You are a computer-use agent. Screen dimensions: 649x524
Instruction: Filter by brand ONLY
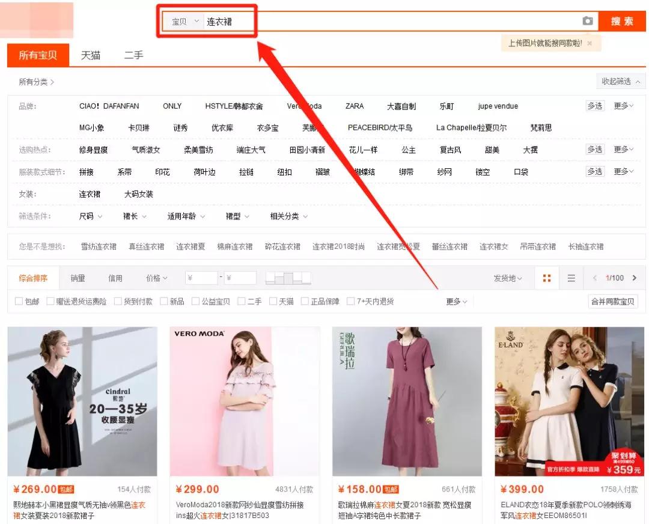pos(172,106)
